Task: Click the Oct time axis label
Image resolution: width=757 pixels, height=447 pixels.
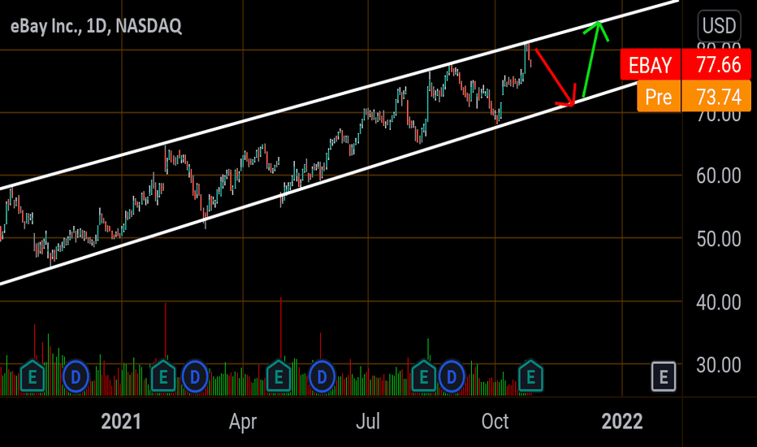Action: pyautogui.click(x=495, y=422)
